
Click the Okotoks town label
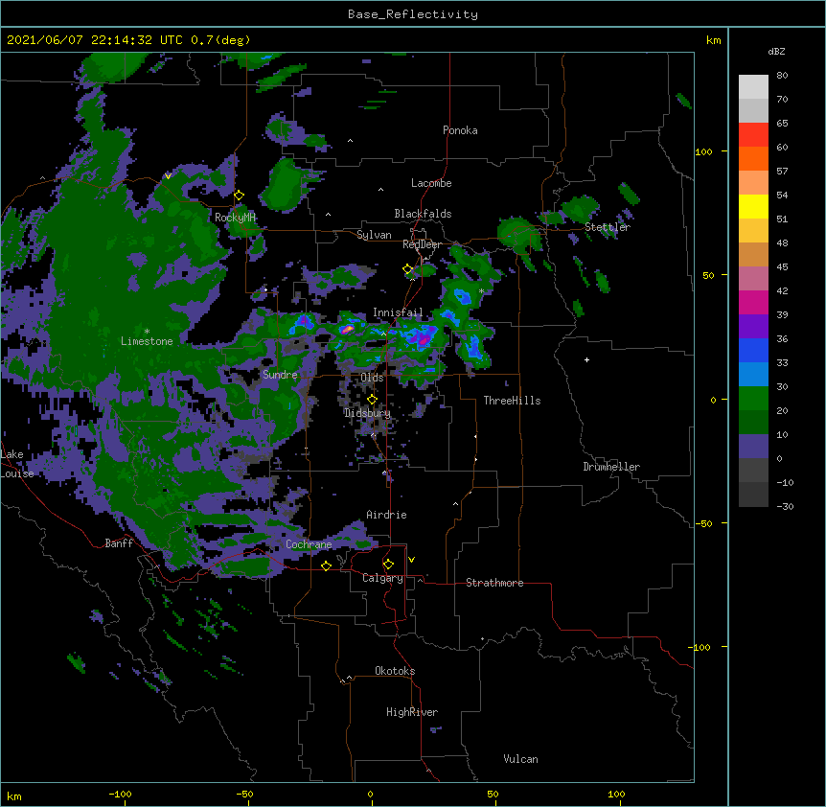pyautogui.click(x=395, y=671)
